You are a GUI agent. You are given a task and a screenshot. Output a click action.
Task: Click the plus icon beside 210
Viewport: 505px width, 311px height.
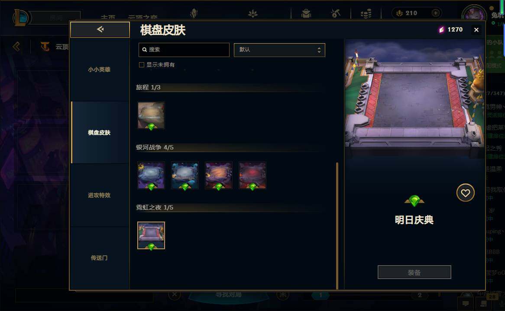[x=435, y=13]
